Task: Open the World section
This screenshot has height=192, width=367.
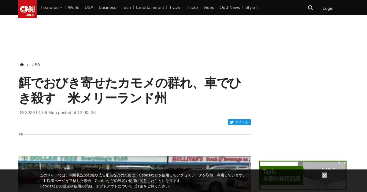Action: (x=74, y=7)
